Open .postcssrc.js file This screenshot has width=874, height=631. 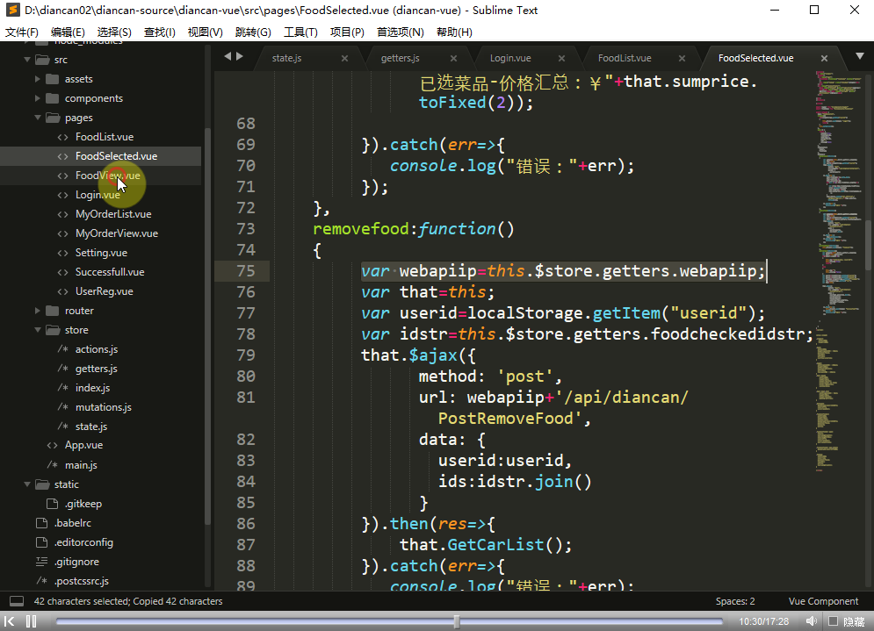tap(82, 581)
